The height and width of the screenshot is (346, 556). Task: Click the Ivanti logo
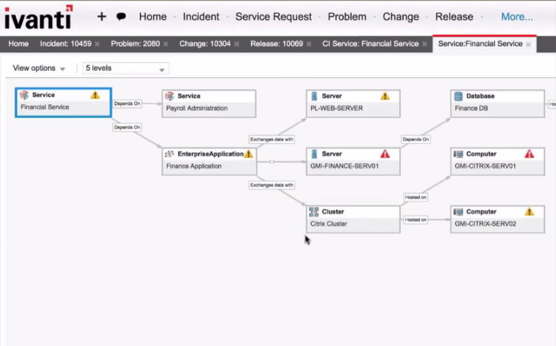[x=38, y=18]
